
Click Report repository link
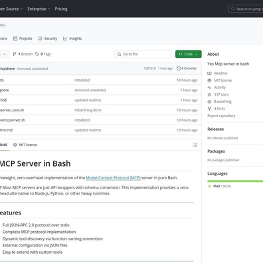click(x=221, y=116)
